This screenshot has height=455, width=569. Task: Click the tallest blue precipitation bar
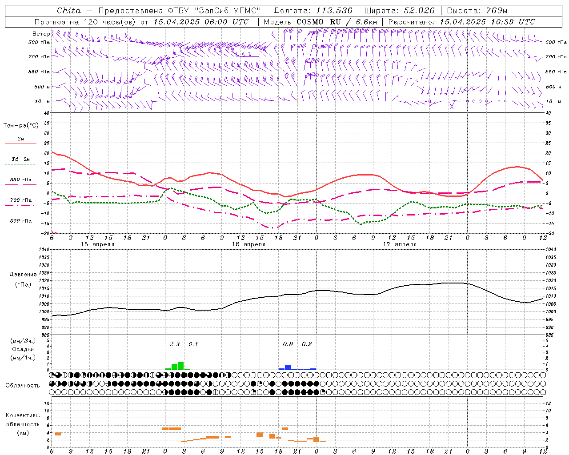[x=288, y=367]
